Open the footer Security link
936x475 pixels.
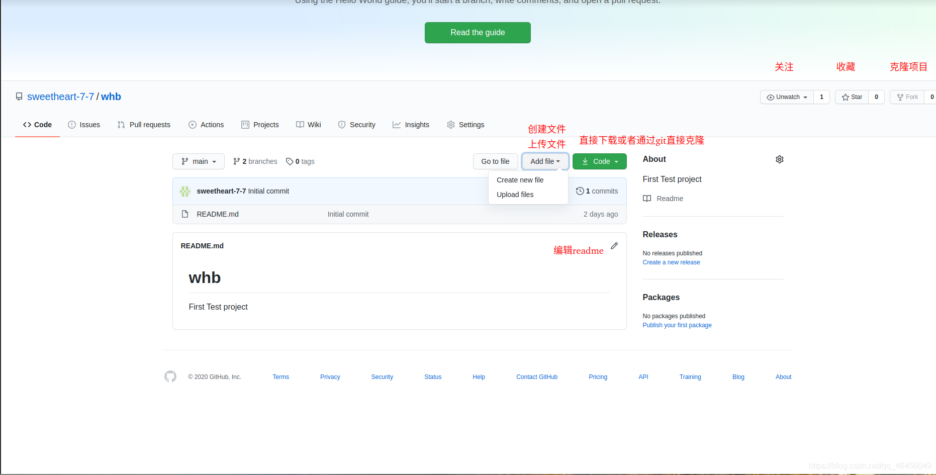382,377
